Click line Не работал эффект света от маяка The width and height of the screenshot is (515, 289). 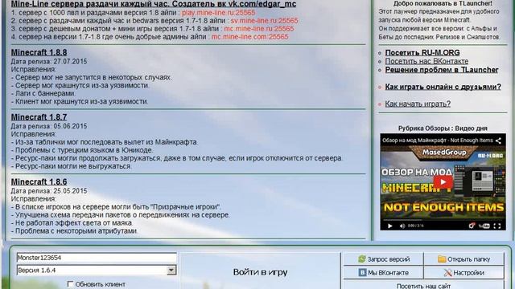[72, 223]
